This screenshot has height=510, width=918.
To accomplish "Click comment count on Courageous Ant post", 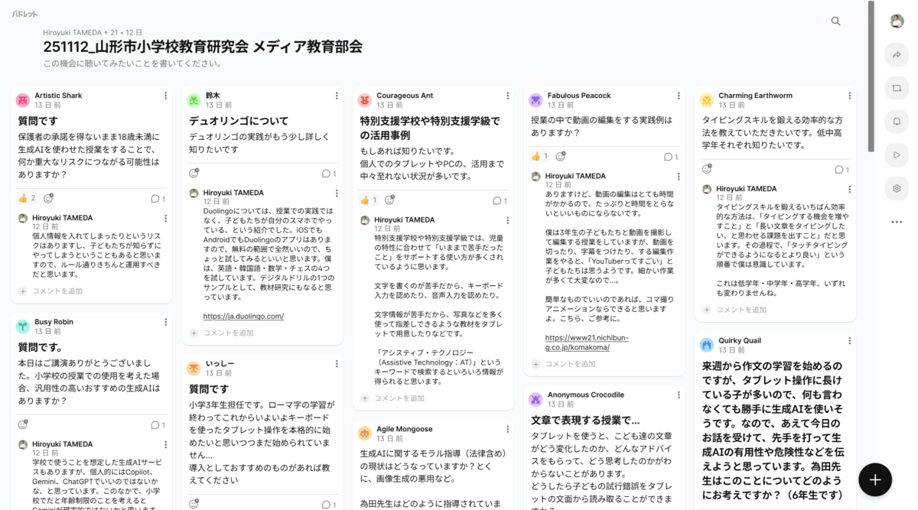I will click(x=500, y=201).
